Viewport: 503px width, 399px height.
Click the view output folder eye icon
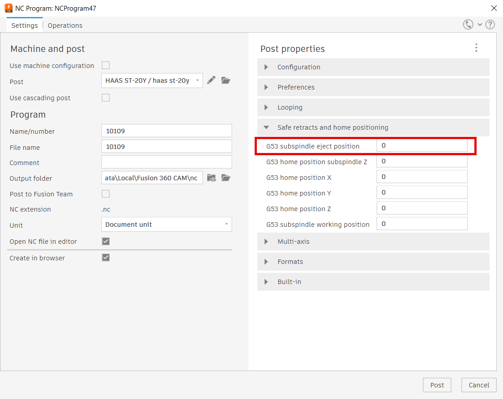tap(211, 178)
